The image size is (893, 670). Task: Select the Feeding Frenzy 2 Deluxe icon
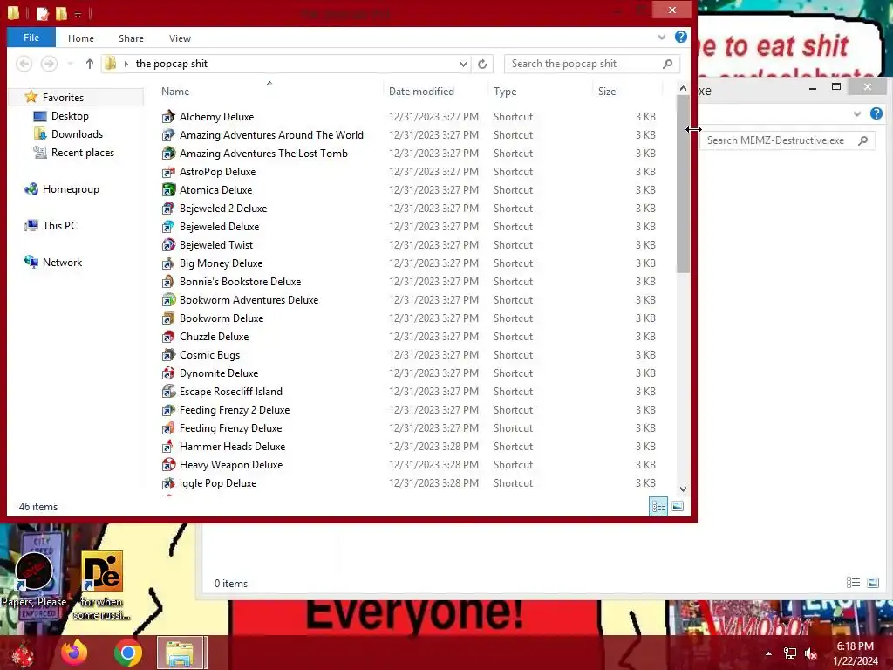(x=168, y=410)
